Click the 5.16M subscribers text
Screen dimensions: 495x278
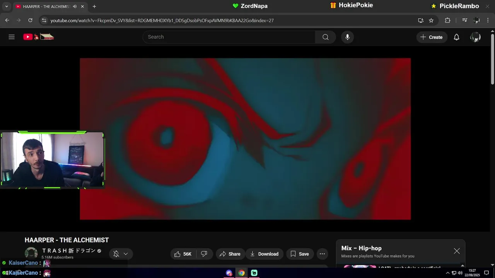[x=57, y=257]
